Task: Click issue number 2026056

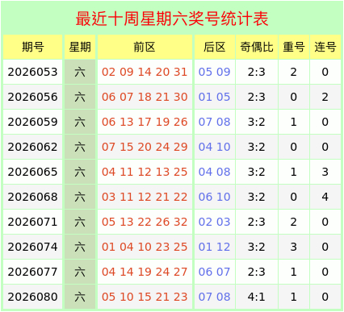Action: coord(33,97)
